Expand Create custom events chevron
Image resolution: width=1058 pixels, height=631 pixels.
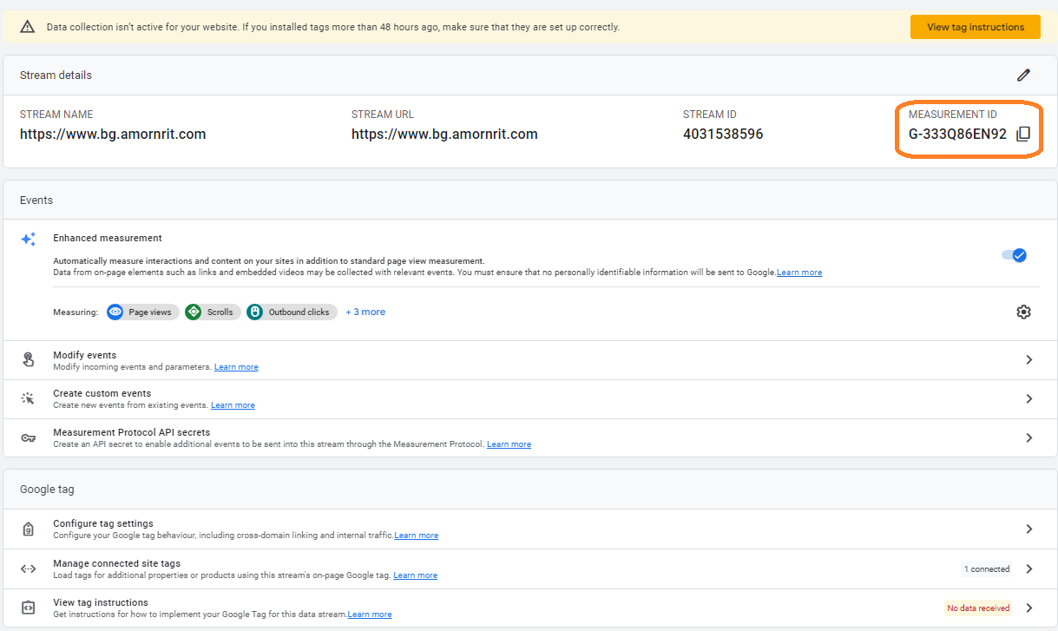click(1028, 399)
